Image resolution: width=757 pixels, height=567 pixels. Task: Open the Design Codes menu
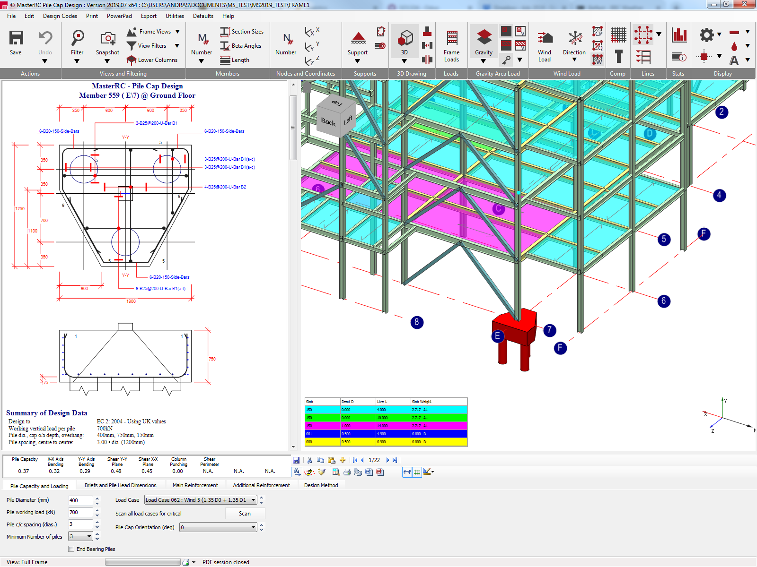tap(60, 16)
